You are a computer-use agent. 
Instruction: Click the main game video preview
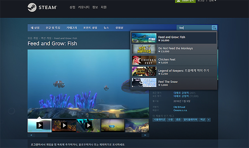(88, 84)
